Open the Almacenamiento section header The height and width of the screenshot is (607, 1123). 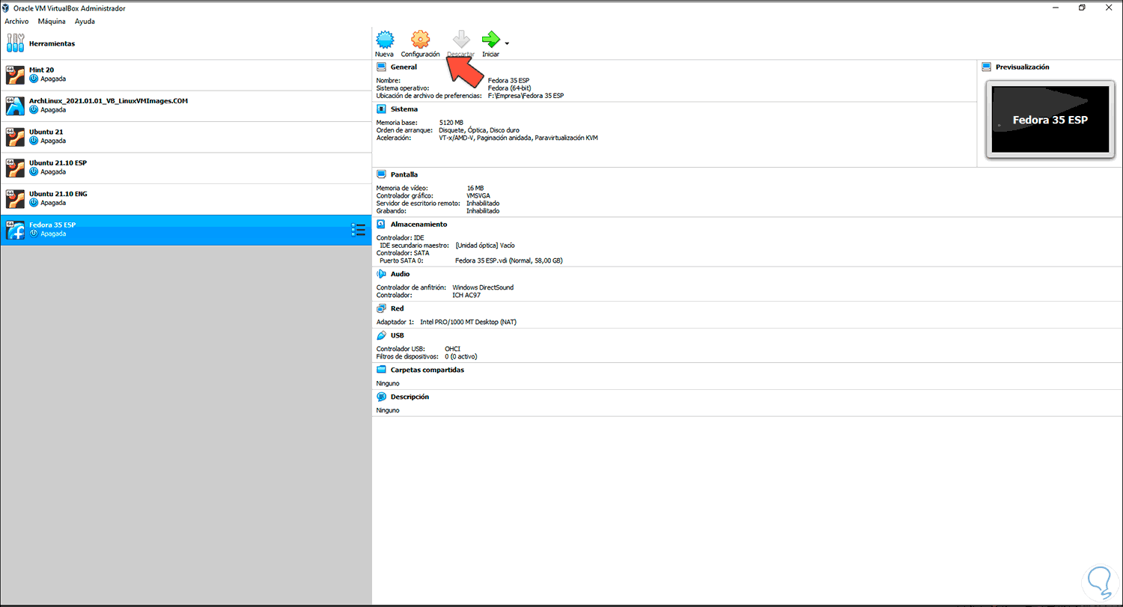419,224
